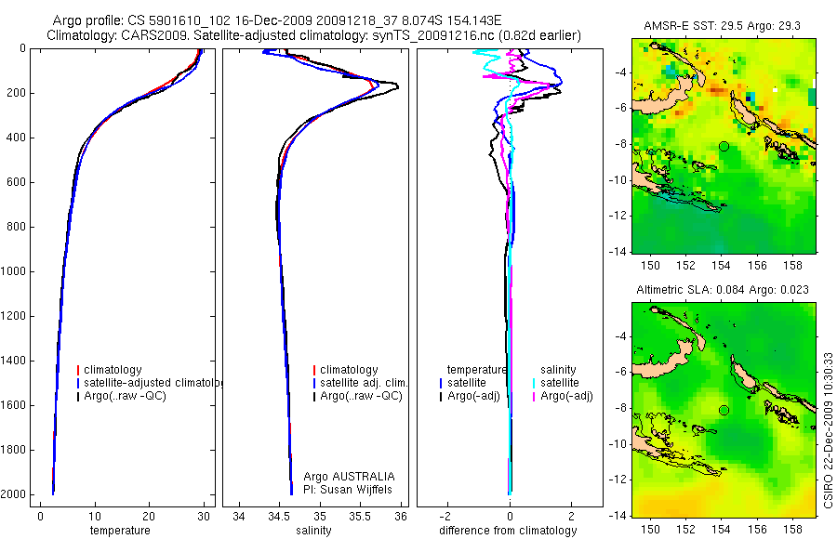
Task: Click the 'AMSR-E SST: 29.5 Argo: 29.3' title
Action: pyautogui.click(x=722, y=26)
